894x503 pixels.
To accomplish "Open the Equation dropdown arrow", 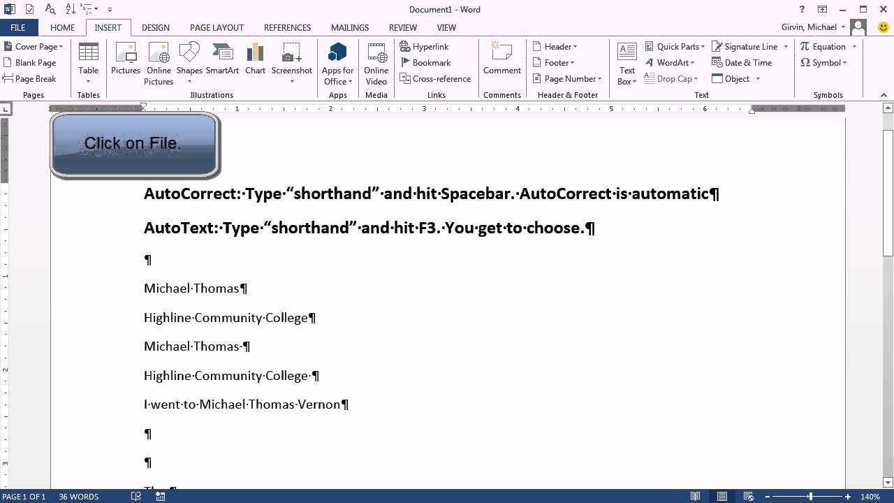I will [854, 46].
